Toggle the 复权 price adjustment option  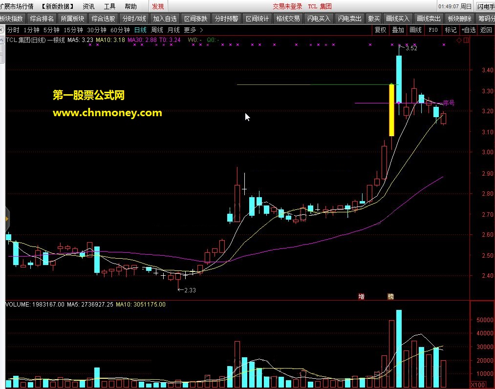(380, 30)
